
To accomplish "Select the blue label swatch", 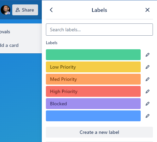I will (x=93, y=116).
